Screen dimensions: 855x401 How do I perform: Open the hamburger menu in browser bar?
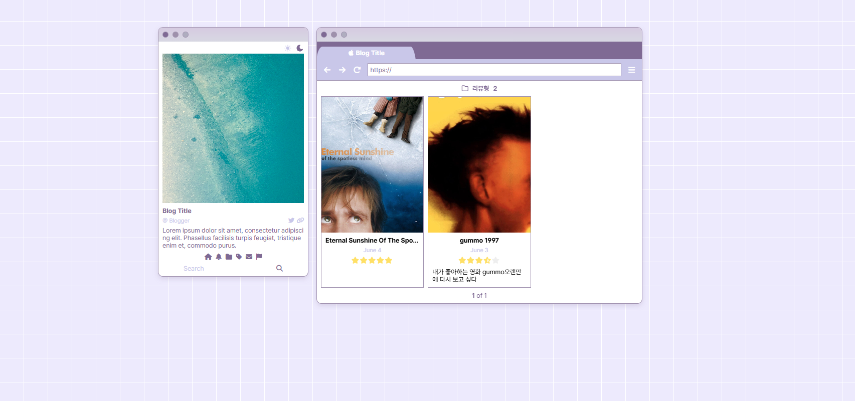click(632, 70)
